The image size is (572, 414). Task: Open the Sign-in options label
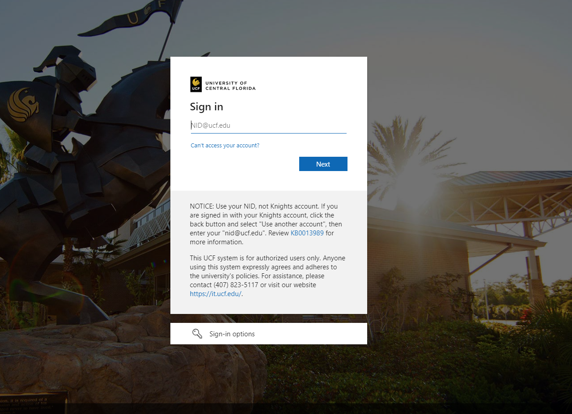pos(232,334)
